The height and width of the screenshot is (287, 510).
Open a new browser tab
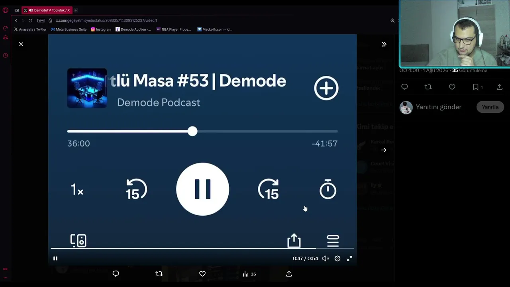(76, 10)
